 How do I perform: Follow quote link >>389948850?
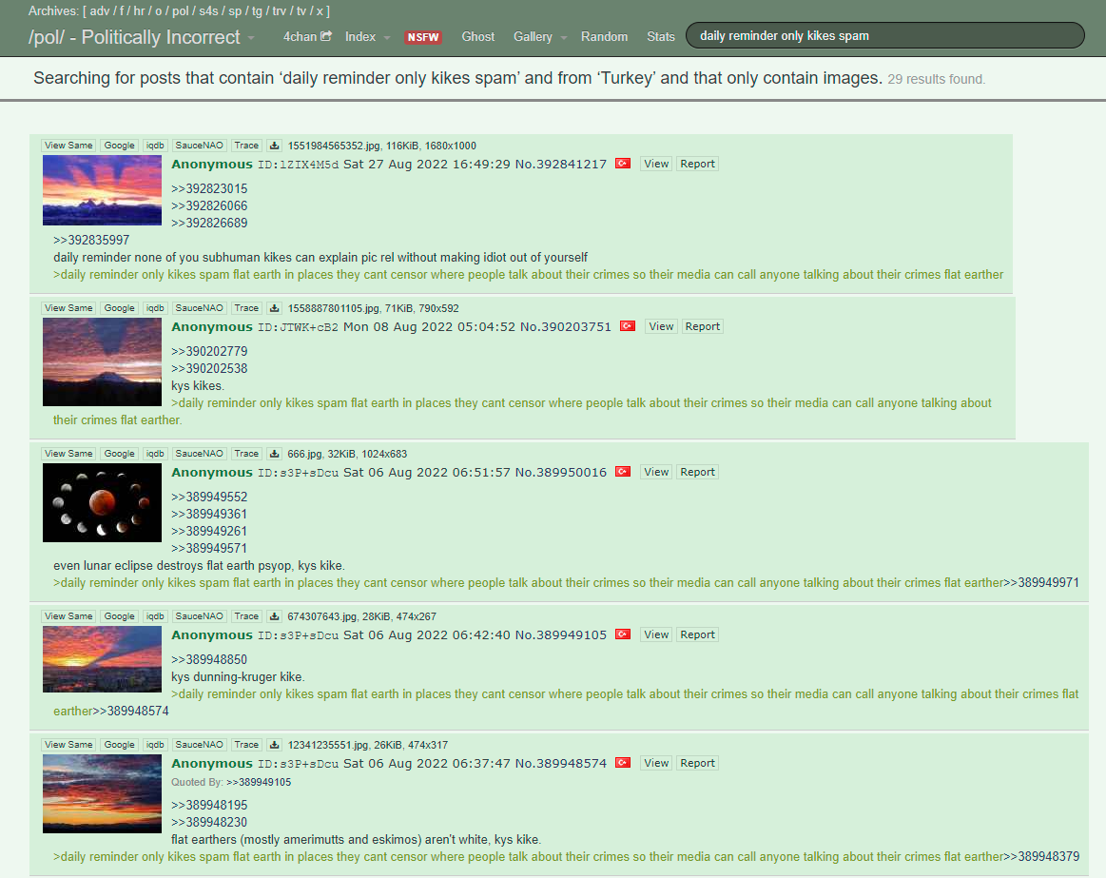coord(209,659)
